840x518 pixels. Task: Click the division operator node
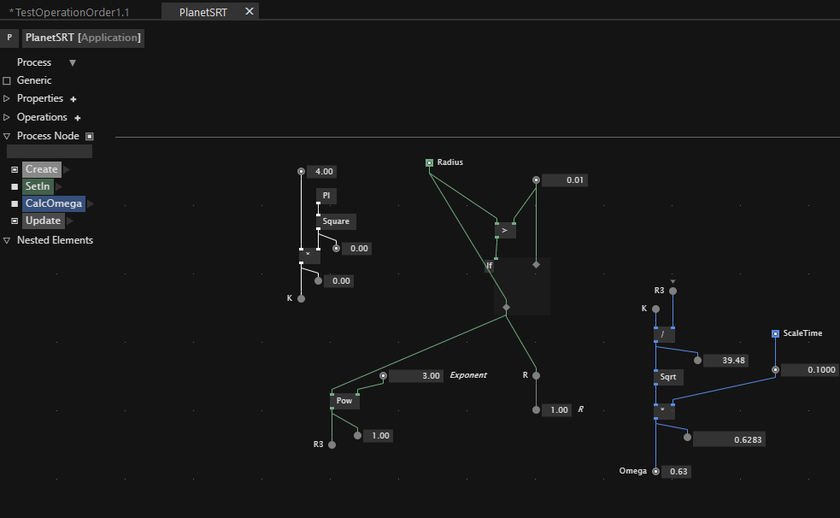tap(662, 334)
